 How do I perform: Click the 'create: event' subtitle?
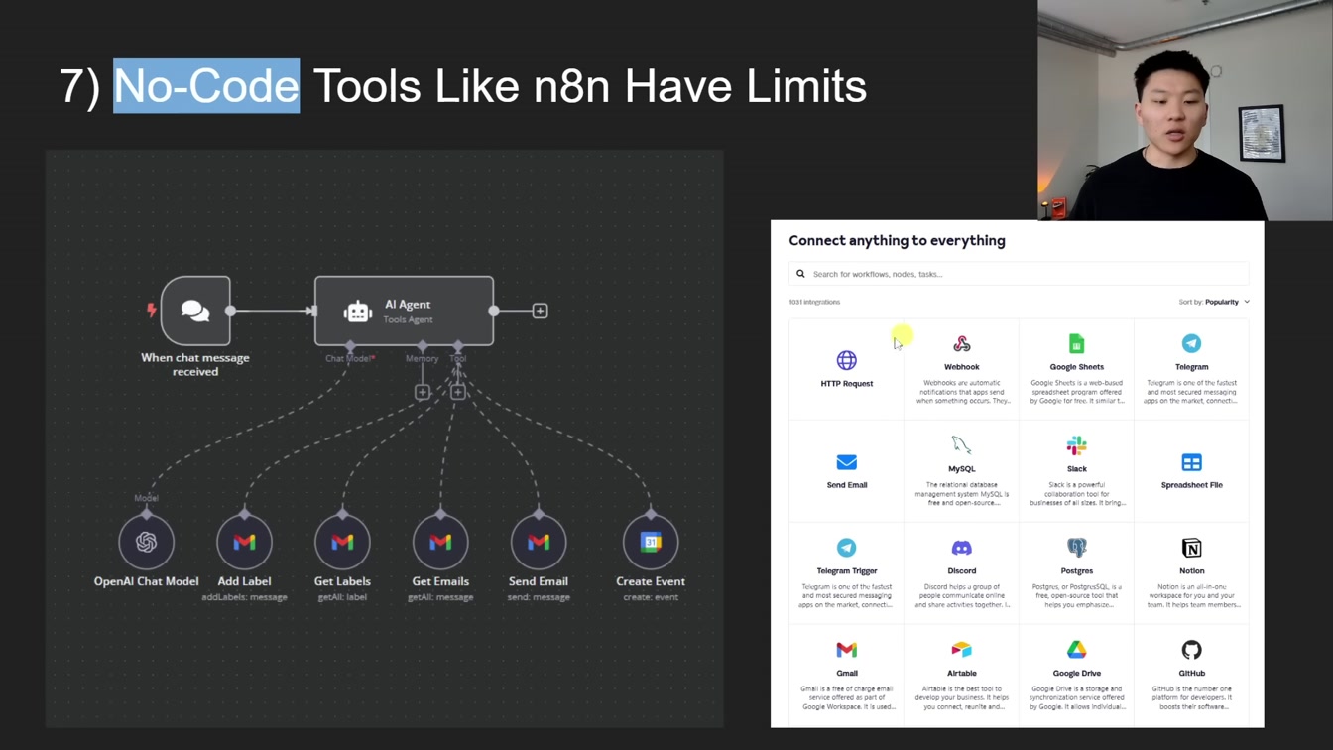pos(651,597)
